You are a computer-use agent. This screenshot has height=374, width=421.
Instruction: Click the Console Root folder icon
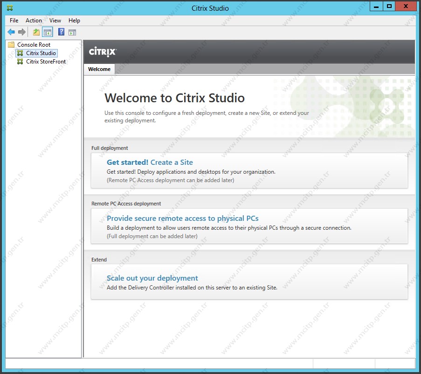click(11, 45)
